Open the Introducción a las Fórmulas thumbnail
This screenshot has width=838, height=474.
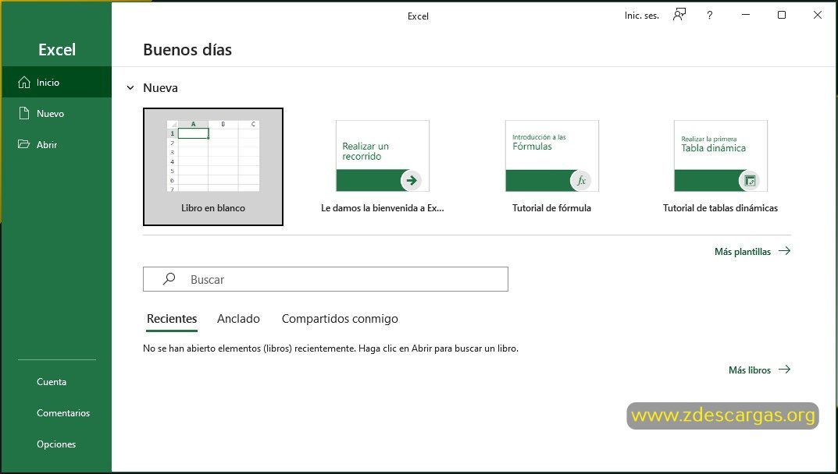[551, 156]
